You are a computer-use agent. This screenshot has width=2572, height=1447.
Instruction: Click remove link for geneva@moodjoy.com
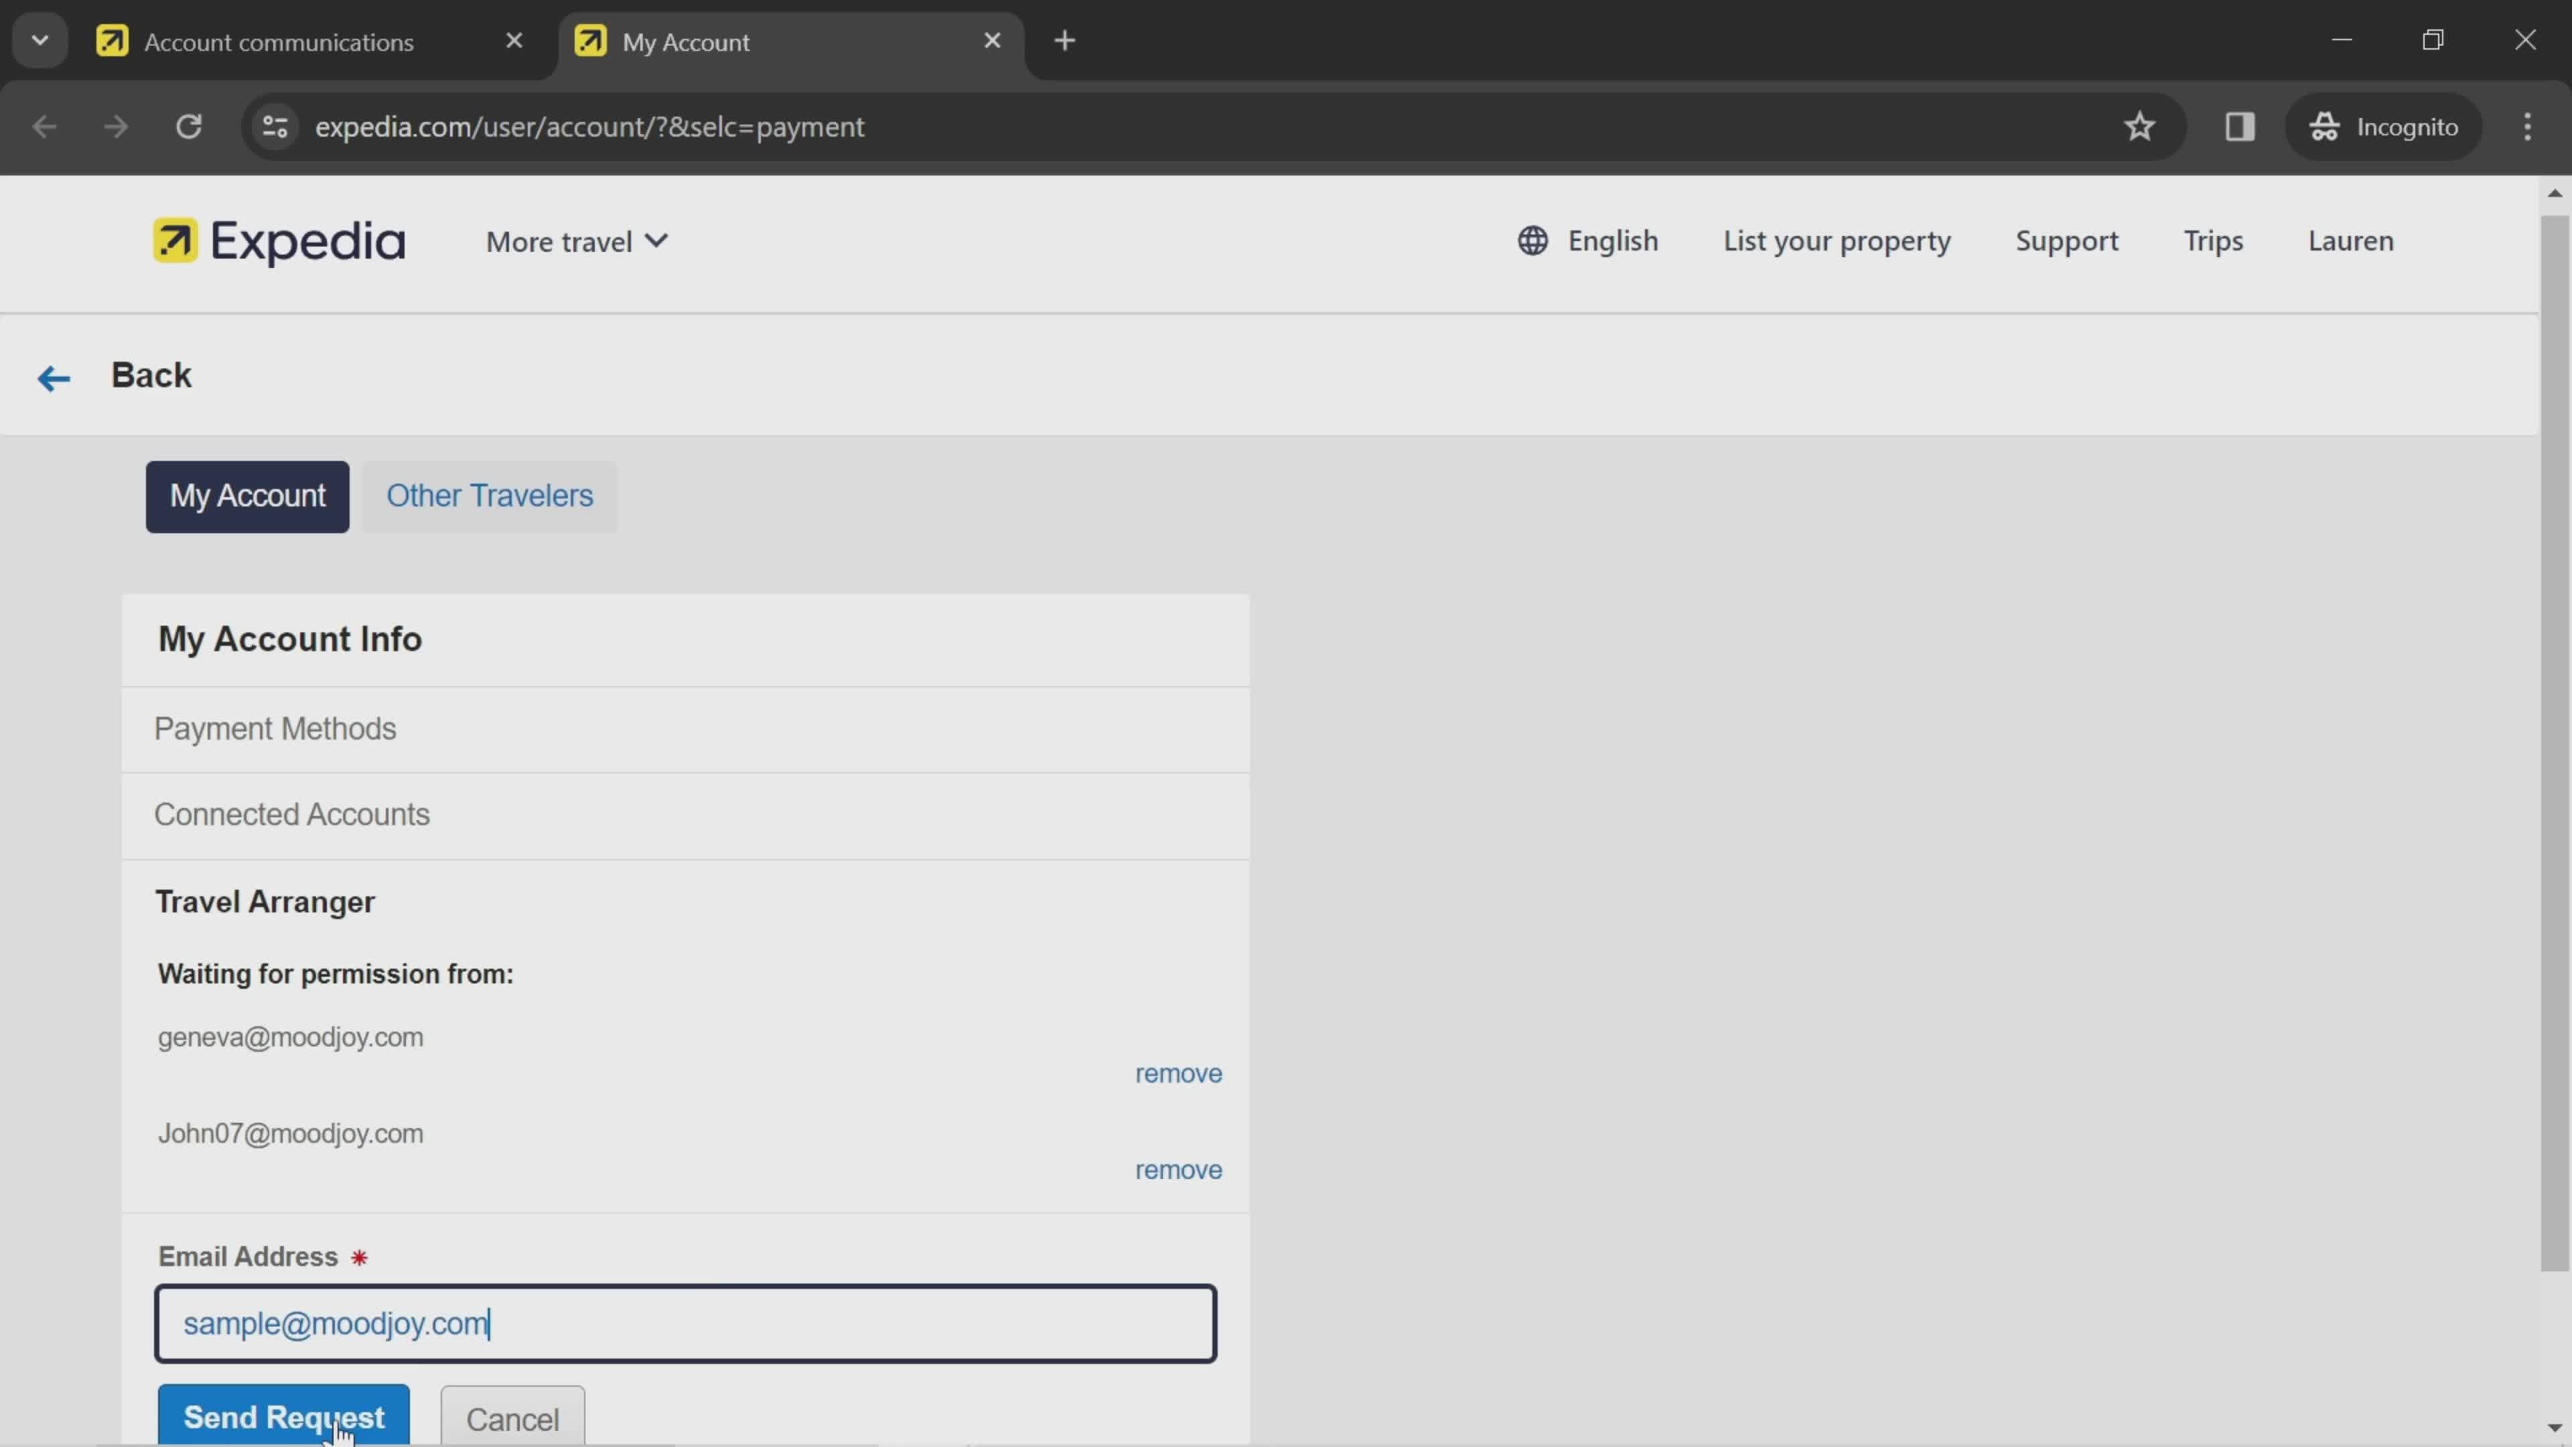(1178, 1073)
